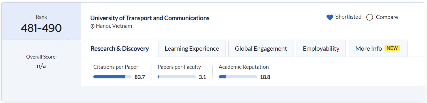Open University of Transport and Communications link

point(150,18)
